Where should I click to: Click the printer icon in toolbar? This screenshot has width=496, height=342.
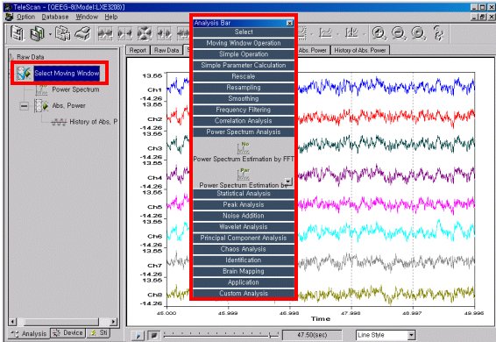tap(82, 33)
